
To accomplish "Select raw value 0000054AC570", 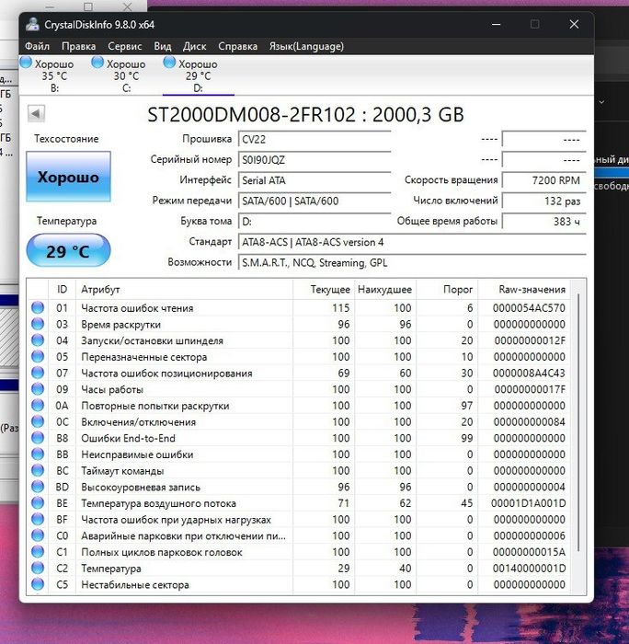I will pyautogui.click(x=529, y=308).
